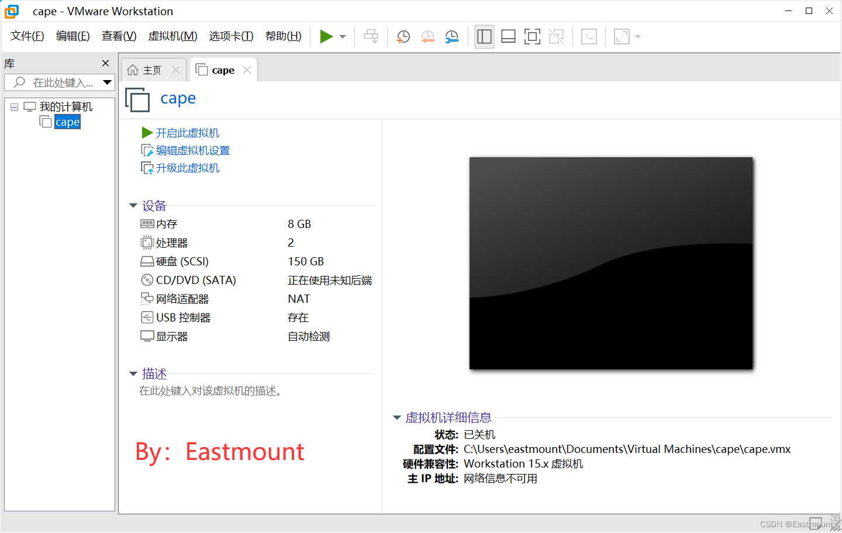The image size is (842, 533).
Task: Close the 主页 tab
Action: [175, 70]
